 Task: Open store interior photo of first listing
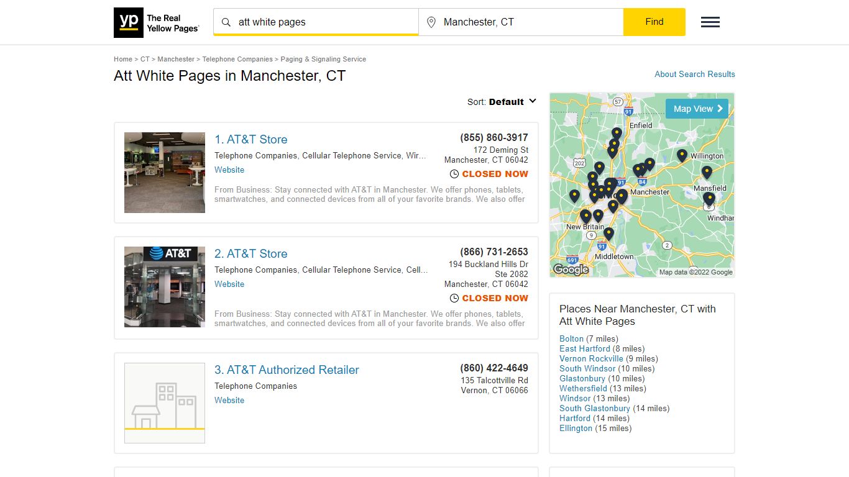(165, 173)
